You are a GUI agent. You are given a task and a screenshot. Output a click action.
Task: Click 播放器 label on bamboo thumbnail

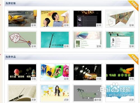coord(98,100)
